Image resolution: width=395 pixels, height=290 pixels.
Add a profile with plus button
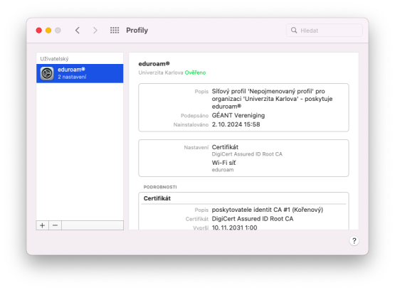click(x=42, y=225)
